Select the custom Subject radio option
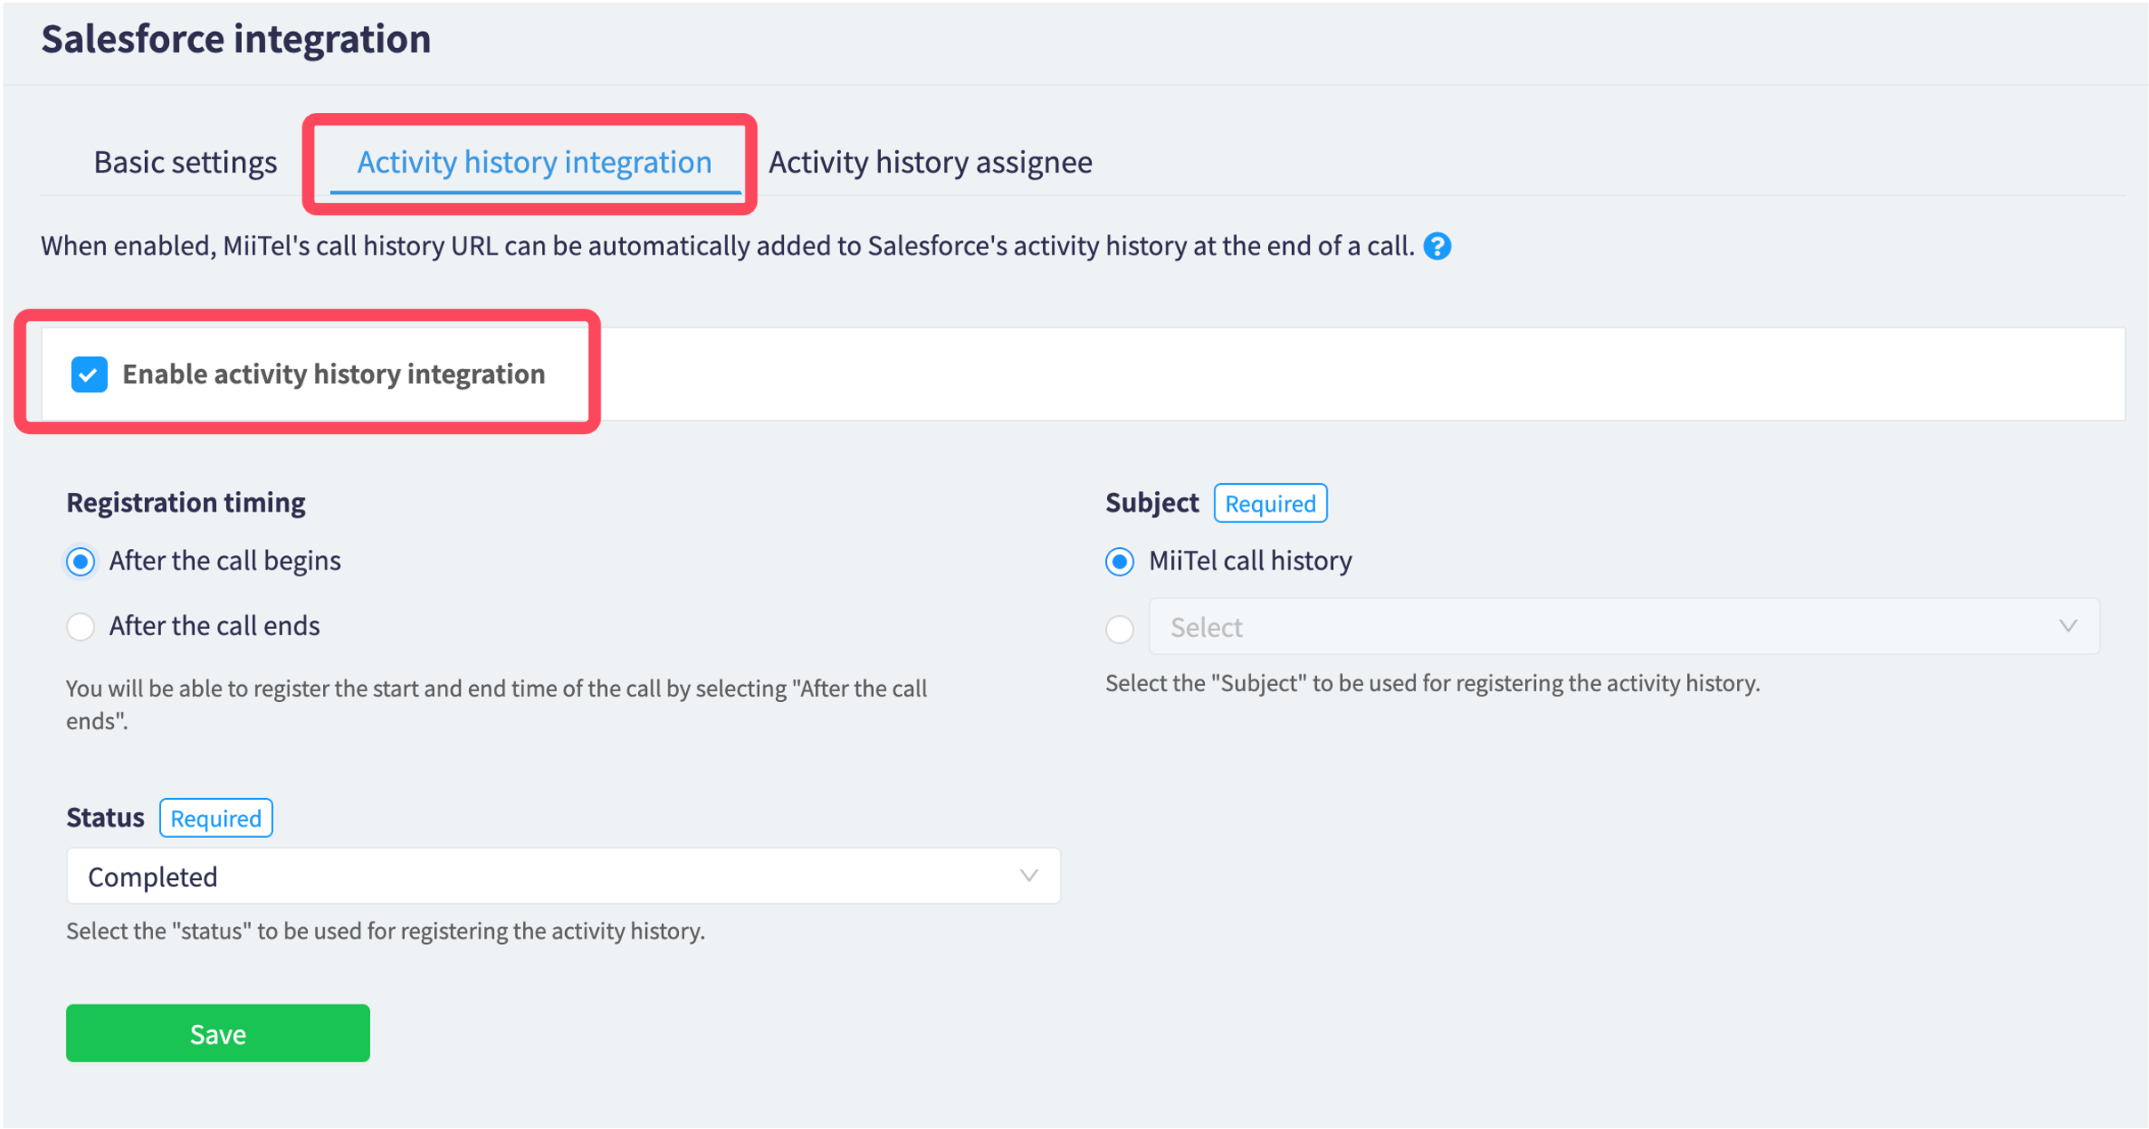This screenshot has width=2149, height=1129. coord(1119,628)
